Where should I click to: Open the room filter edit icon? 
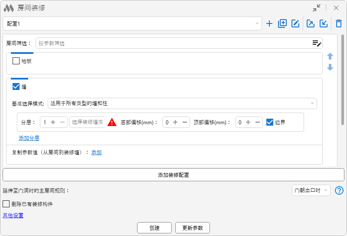click(317, 43)
